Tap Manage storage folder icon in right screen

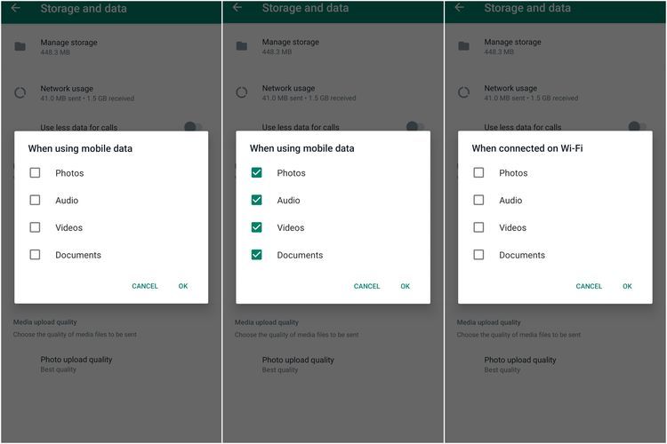click(x=463, y=46)
